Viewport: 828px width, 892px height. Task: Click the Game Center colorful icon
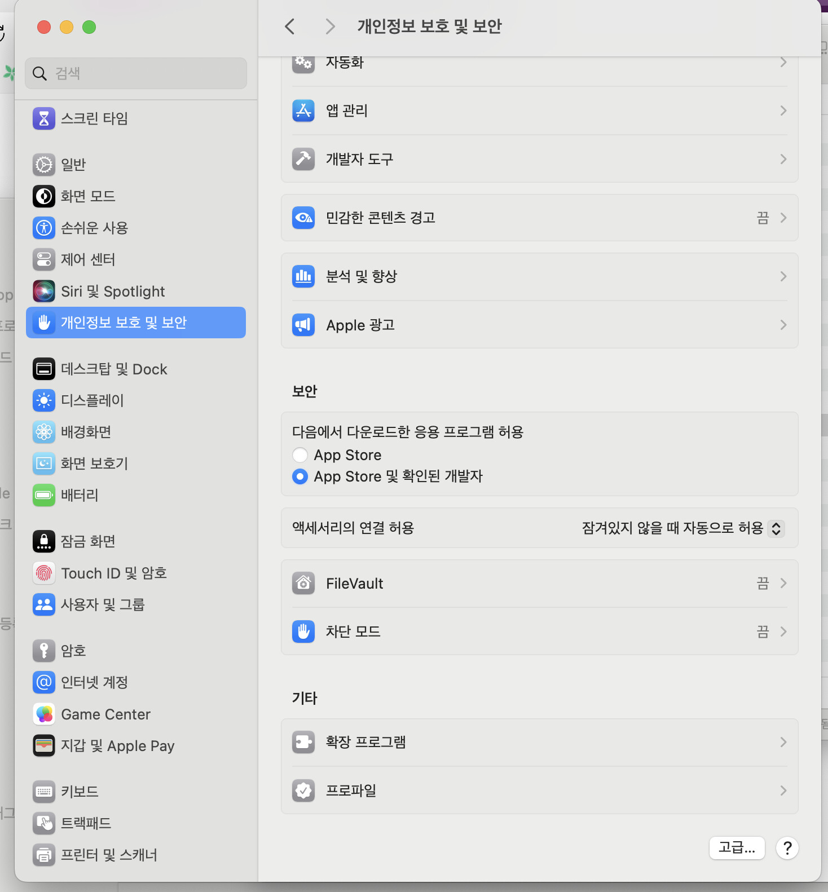[x=44, y=714]
